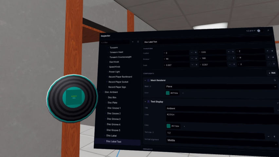Select Record Player Socket in the hierarchy
This screenshot has width=279, height=157.
point(118,82)
